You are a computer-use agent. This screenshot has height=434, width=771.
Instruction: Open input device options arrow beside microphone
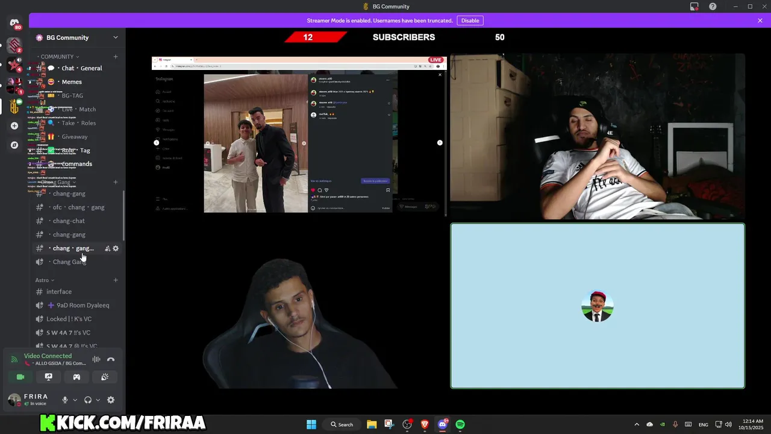tap(75, 400)
